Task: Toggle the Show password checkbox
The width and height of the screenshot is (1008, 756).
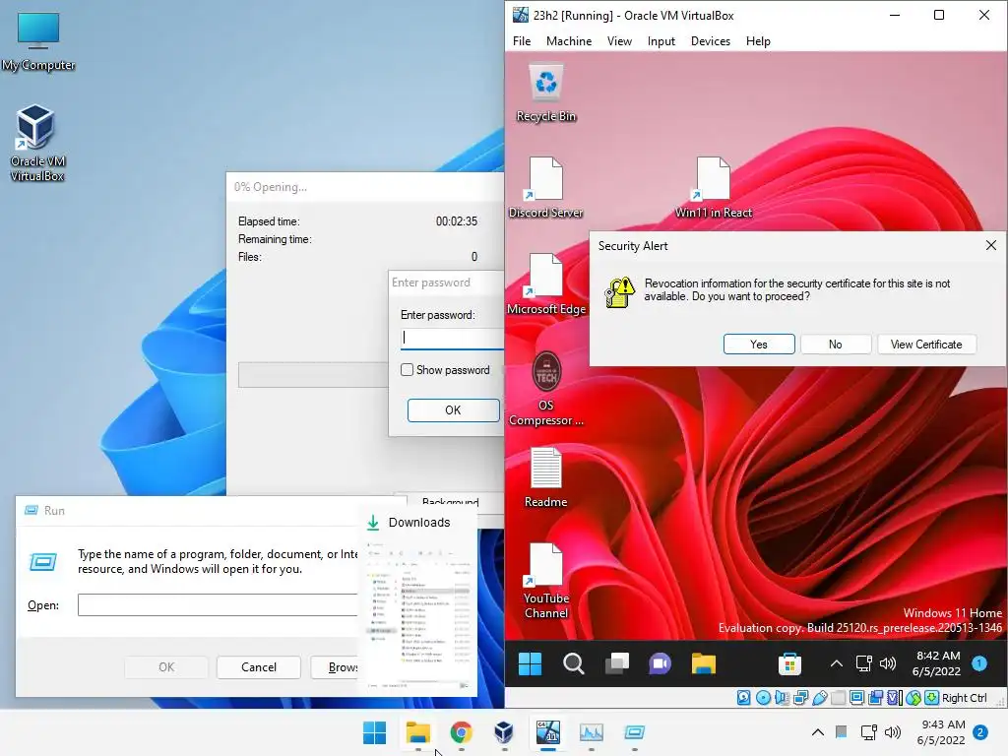Action: pos(407,370)
